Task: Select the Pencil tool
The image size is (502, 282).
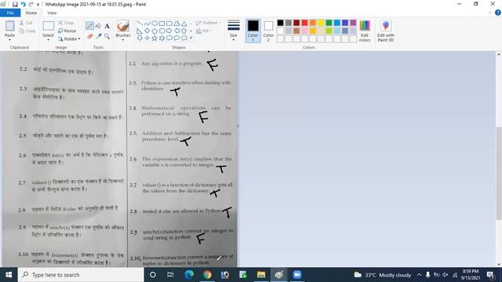Action: [x=89, y=26]
